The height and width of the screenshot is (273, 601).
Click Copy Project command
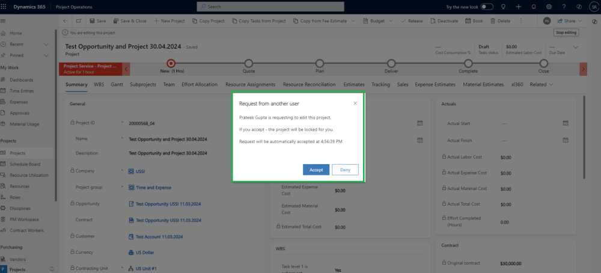tap(208, 20)
